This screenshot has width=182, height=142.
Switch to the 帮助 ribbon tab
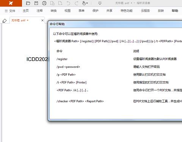(x=175, y=11)
